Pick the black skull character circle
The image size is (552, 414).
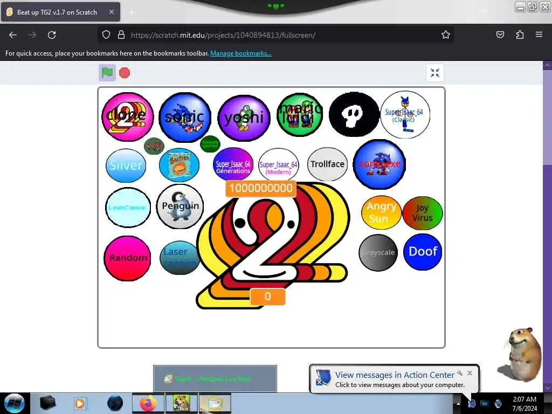pos(354,114)
